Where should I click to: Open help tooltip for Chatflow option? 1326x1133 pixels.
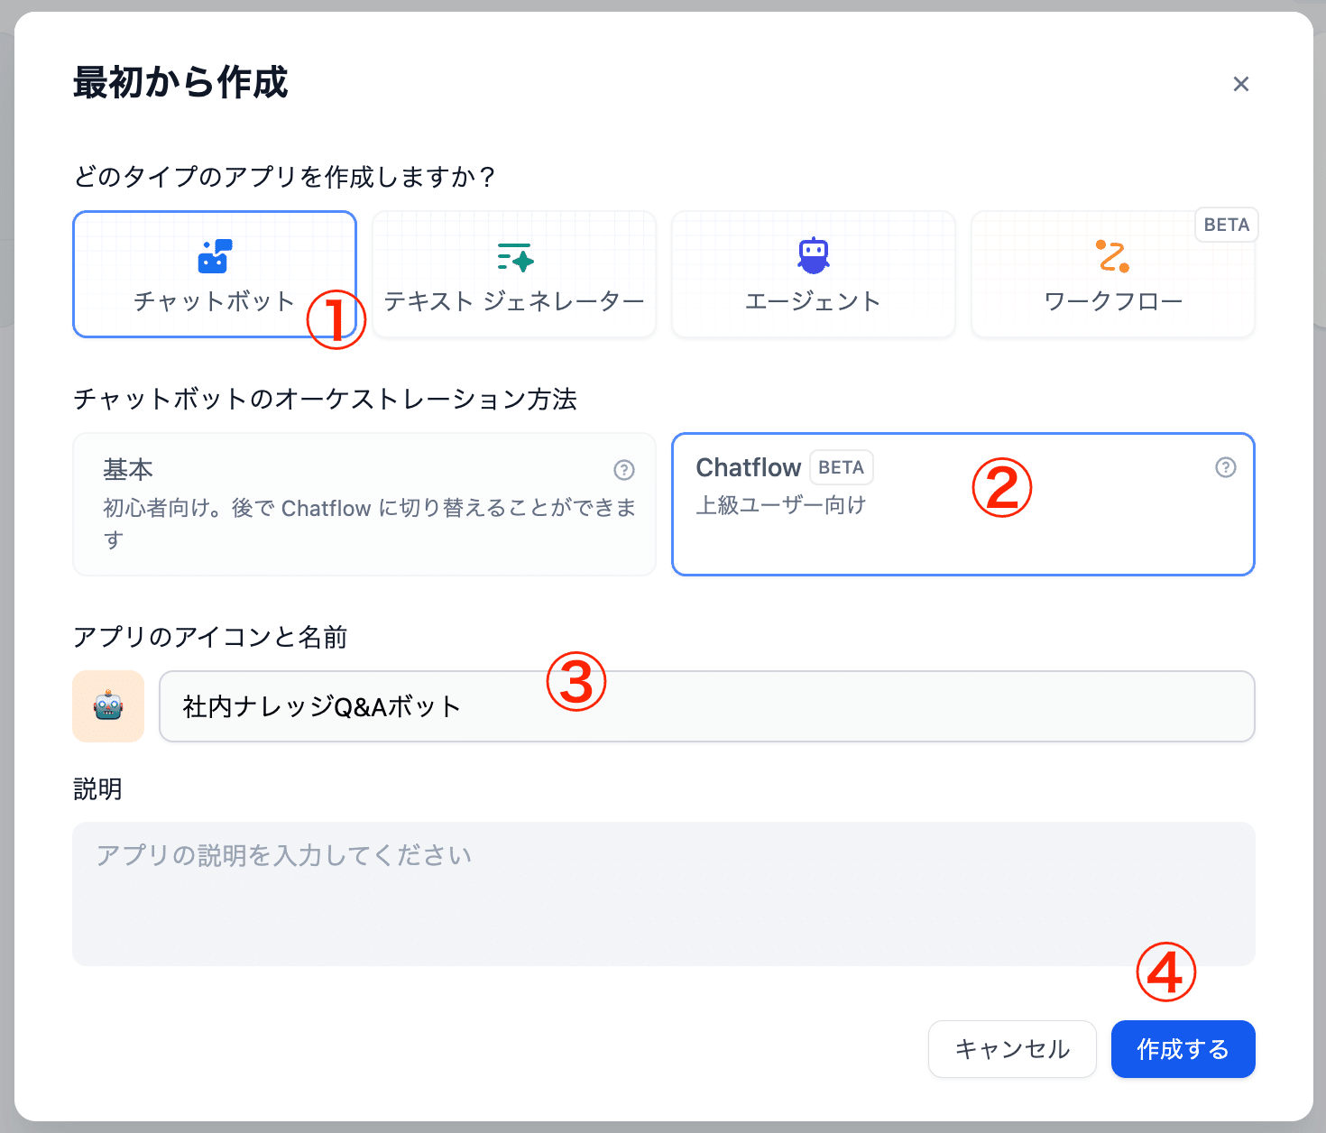tap(1225, 467)
